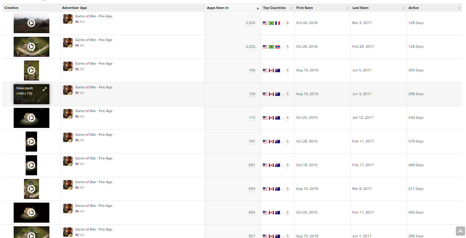Sort Last Seen using its sort arrow
The width and height of the screenshot is (466, 238).
(x=403, y=8)
